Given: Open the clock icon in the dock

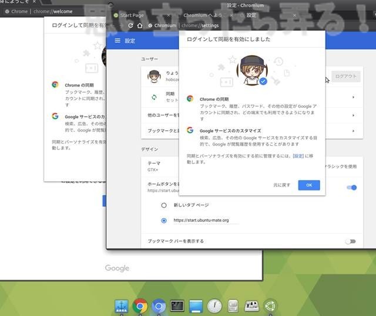Looking at the screenshot, I should [x=214, y=306].
